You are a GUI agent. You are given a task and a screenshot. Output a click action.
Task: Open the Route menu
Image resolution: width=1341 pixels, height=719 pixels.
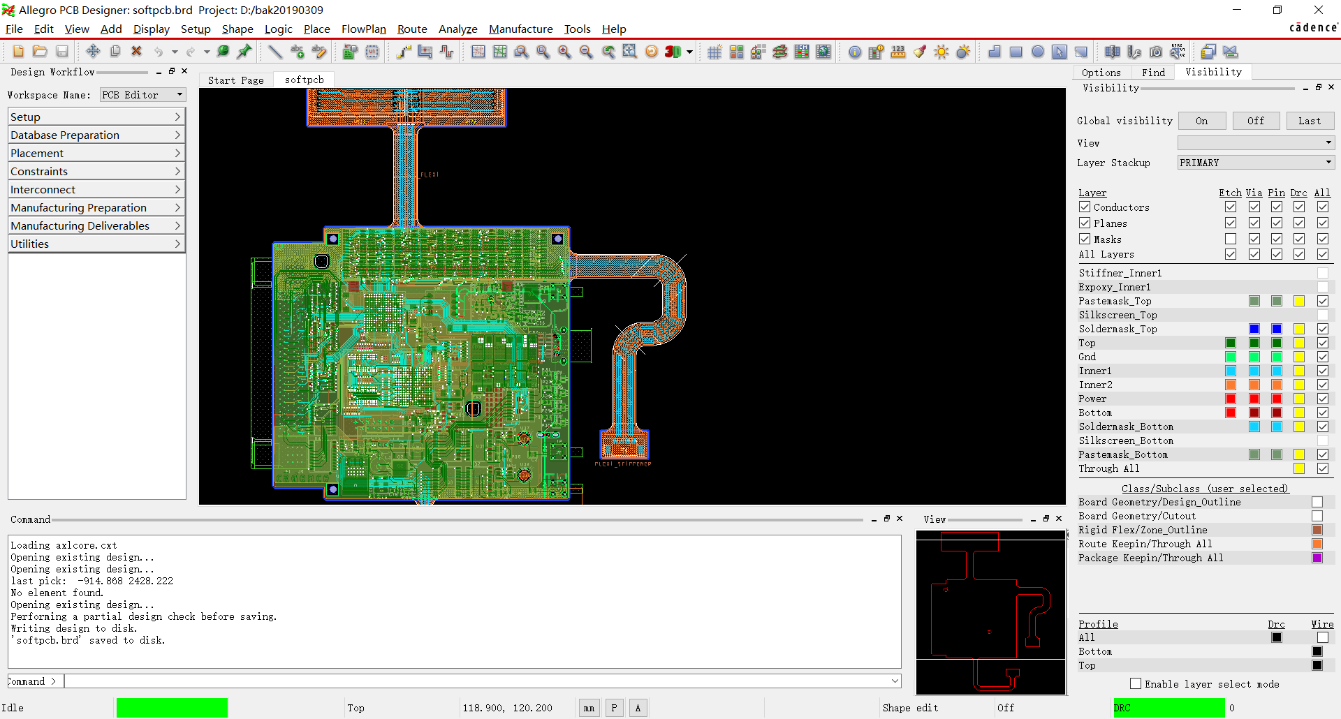412,29
